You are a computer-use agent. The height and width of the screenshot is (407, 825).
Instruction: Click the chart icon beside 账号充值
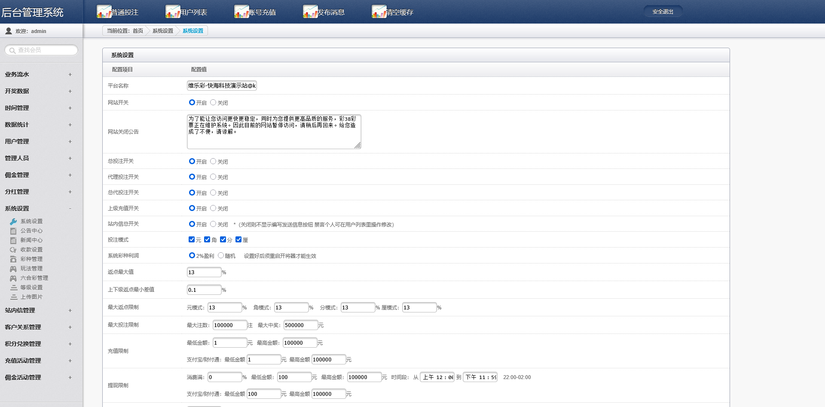point(241,12)
